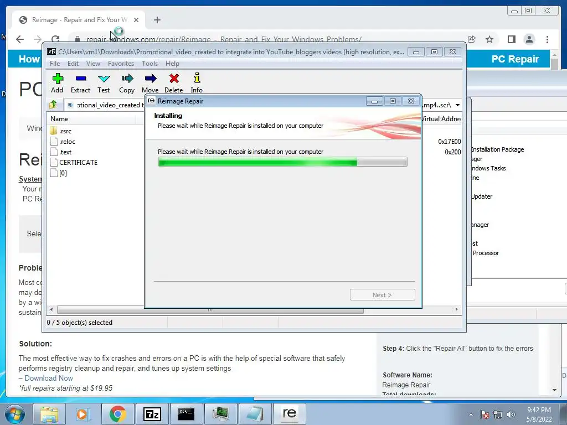Open the File menu in 7-Zip
The width and height of the screenshot is (567, 425).
[55, 64]
